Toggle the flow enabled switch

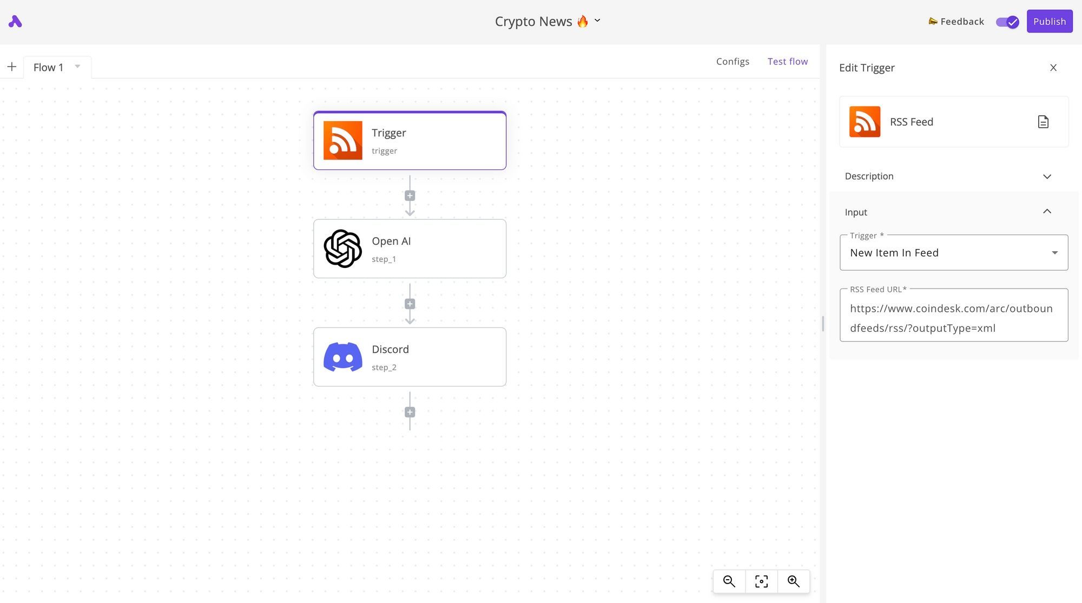point(1007,22)
